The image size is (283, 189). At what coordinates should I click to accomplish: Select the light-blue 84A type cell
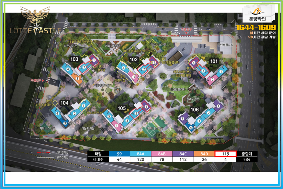(x=140, y=154)
